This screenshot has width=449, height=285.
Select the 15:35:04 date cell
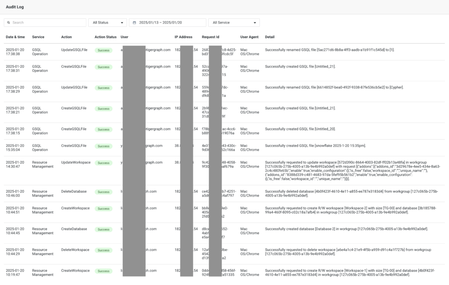coord(15,148)
